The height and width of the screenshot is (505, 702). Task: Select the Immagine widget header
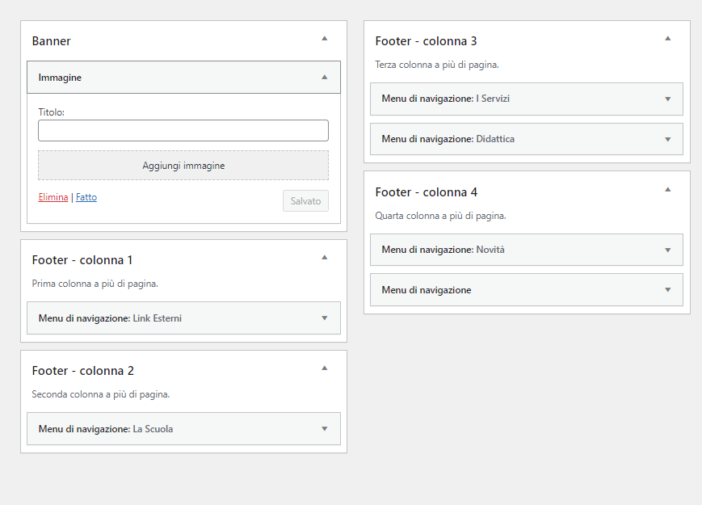point(183,78)
